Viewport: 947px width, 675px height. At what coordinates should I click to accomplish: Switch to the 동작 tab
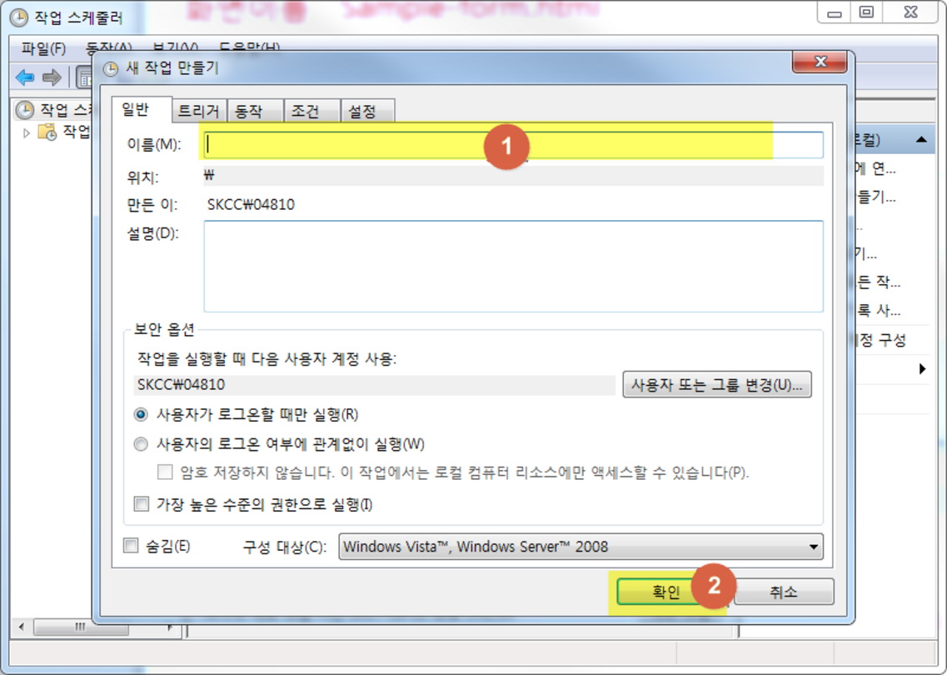pos(248,111)
